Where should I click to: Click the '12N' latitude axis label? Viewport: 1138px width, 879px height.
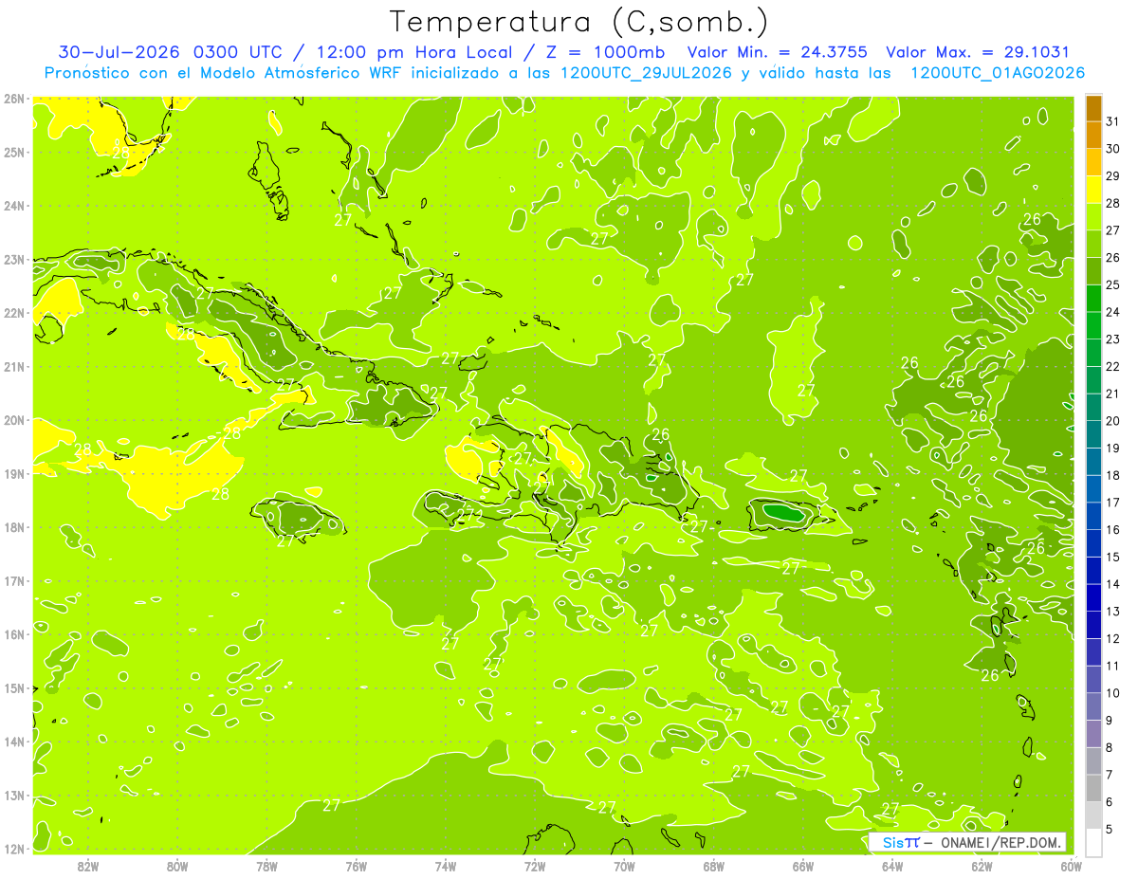pyautogui.click(x=14, y=849)
